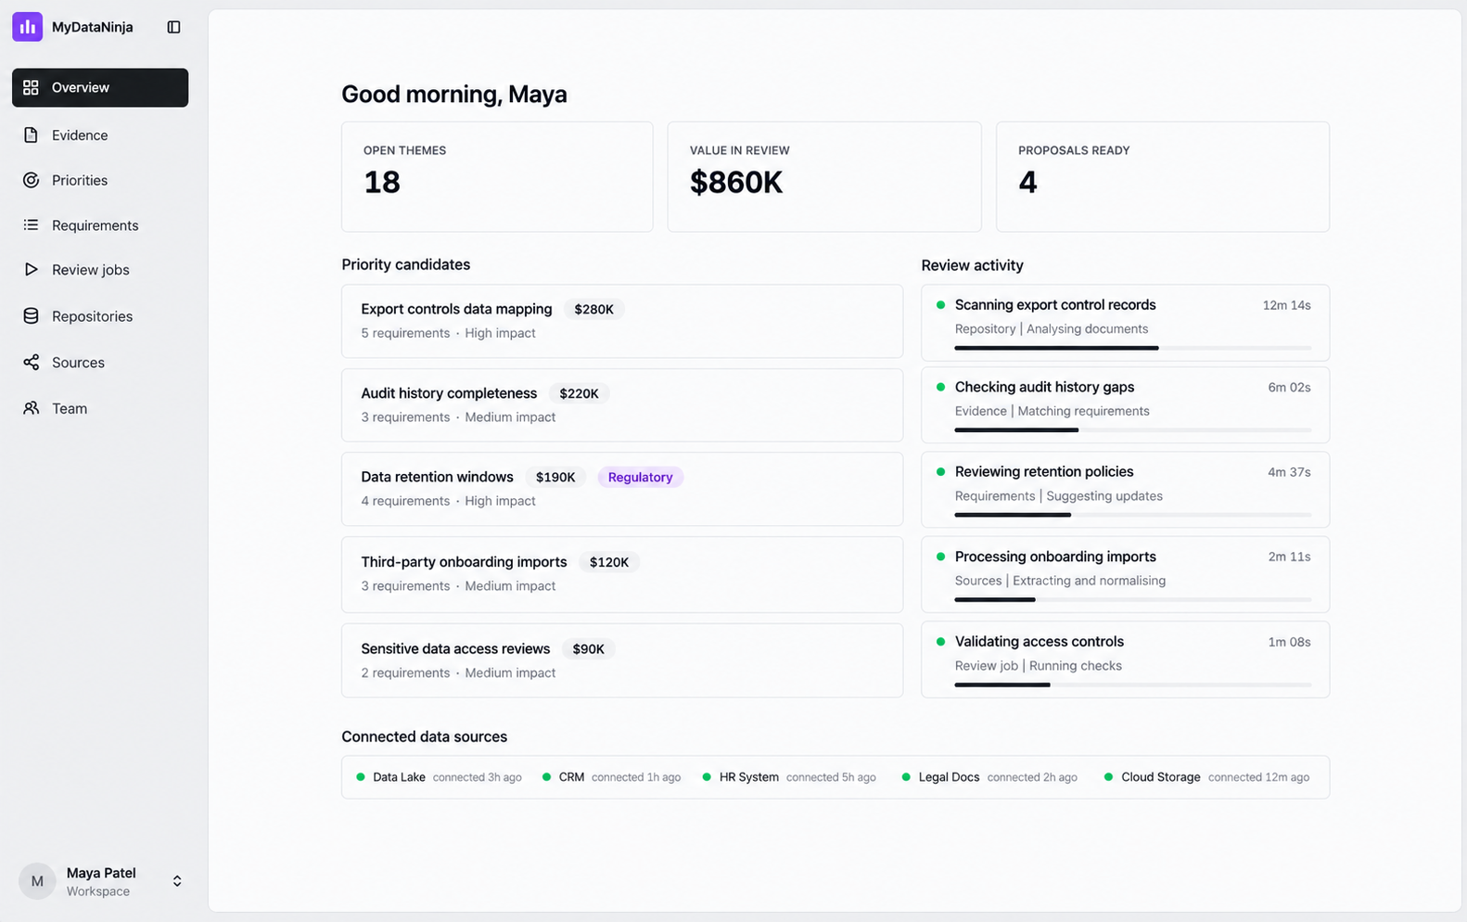
Task: Click the Sources share icon
Action: pyautogui.click(x=31, y=363)
